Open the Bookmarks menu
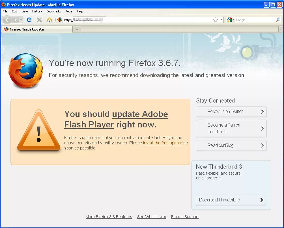 tap(54, 11)
